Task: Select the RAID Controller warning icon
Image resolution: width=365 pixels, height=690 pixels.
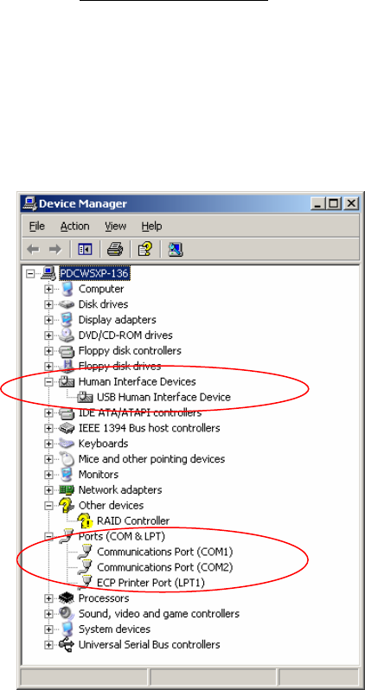Action: [85, 521]
